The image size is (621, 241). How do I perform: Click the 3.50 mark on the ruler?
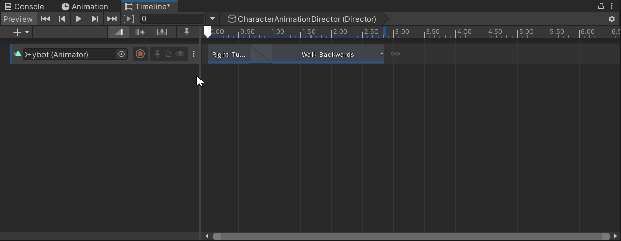(433, 32)
